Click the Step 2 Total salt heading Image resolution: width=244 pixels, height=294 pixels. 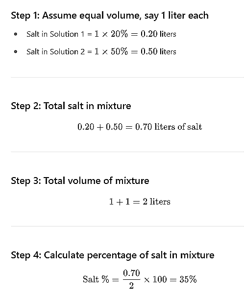[71, 106]
